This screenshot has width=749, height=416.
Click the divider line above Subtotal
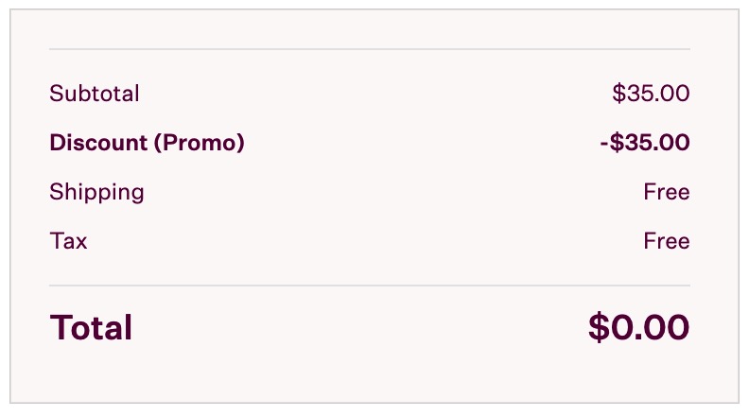(x=369, y=48)
